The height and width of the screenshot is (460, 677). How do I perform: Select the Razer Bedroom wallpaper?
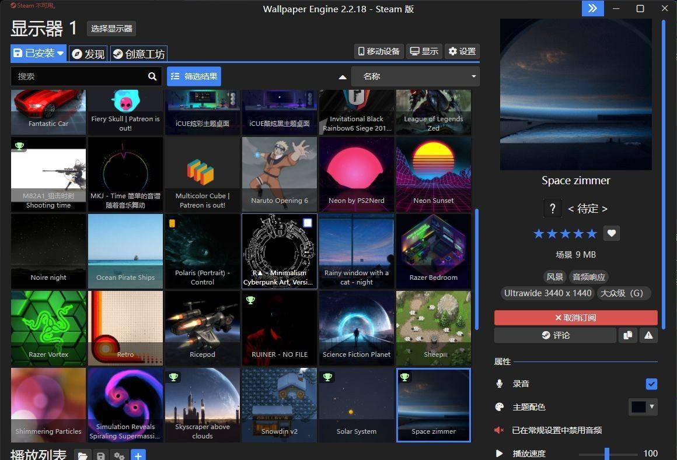[x=434, y=251]
